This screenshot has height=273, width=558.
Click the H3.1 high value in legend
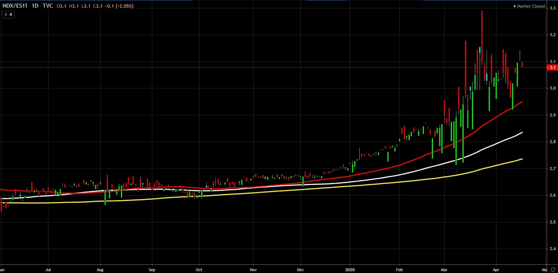pyautogui.click(x=74, y=6)
